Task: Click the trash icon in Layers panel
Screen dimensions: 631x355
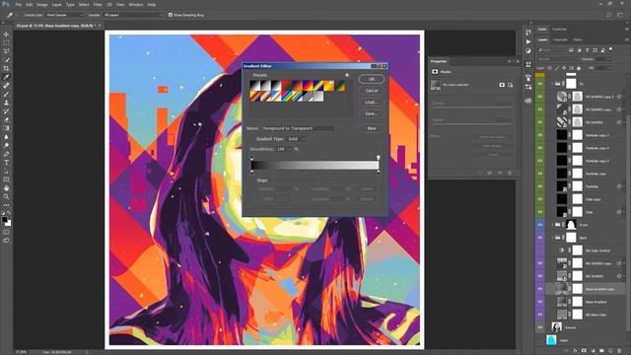Action: click(619, 351)
